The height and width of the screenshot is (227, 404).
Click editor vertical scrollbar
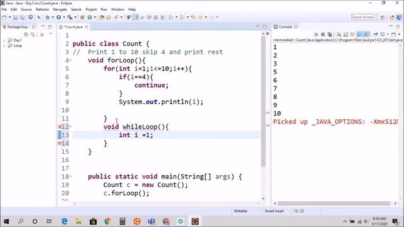[263, 102]
